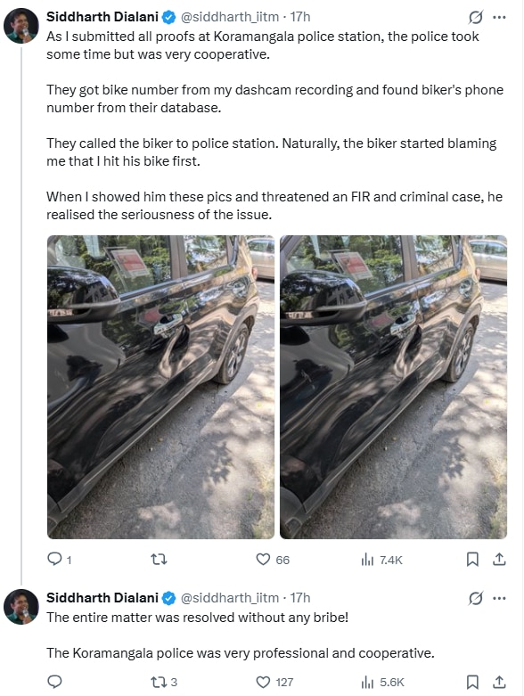Open Grok icon on second tweet
Image resolution: width=524 pixels, height=696 pixels.
click(x=475, y=598)
